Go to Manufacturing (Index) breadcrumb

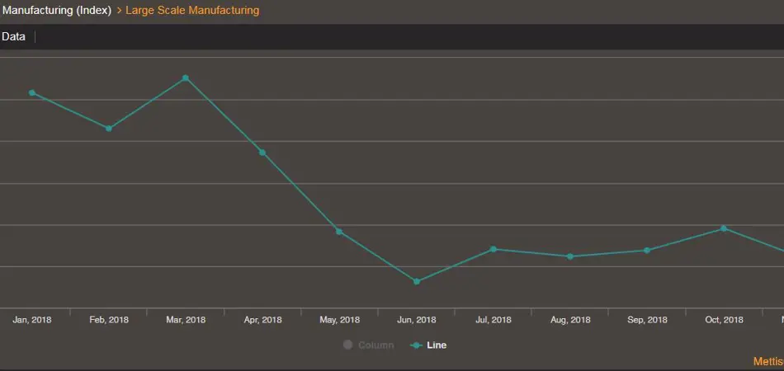click(57, 11)
